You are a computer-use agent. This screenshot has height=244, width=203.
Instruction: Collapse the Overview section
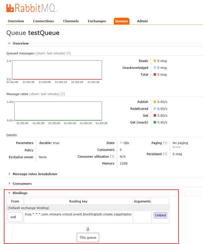[21, 43]
